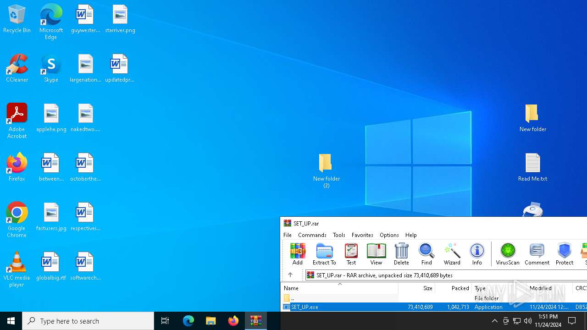Click the Delete toolbar icon
587x330 pixels.
tap(401, 254)
